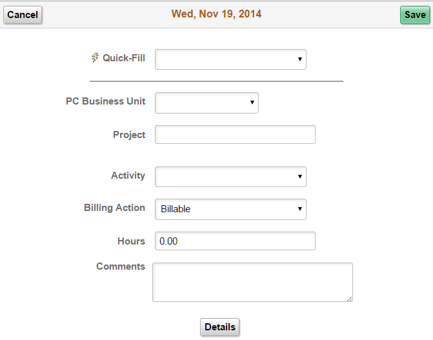Click the Wed, Nov 19, 2014 date header
Viewport: 433px width, 340px height.
click(216, 14)
